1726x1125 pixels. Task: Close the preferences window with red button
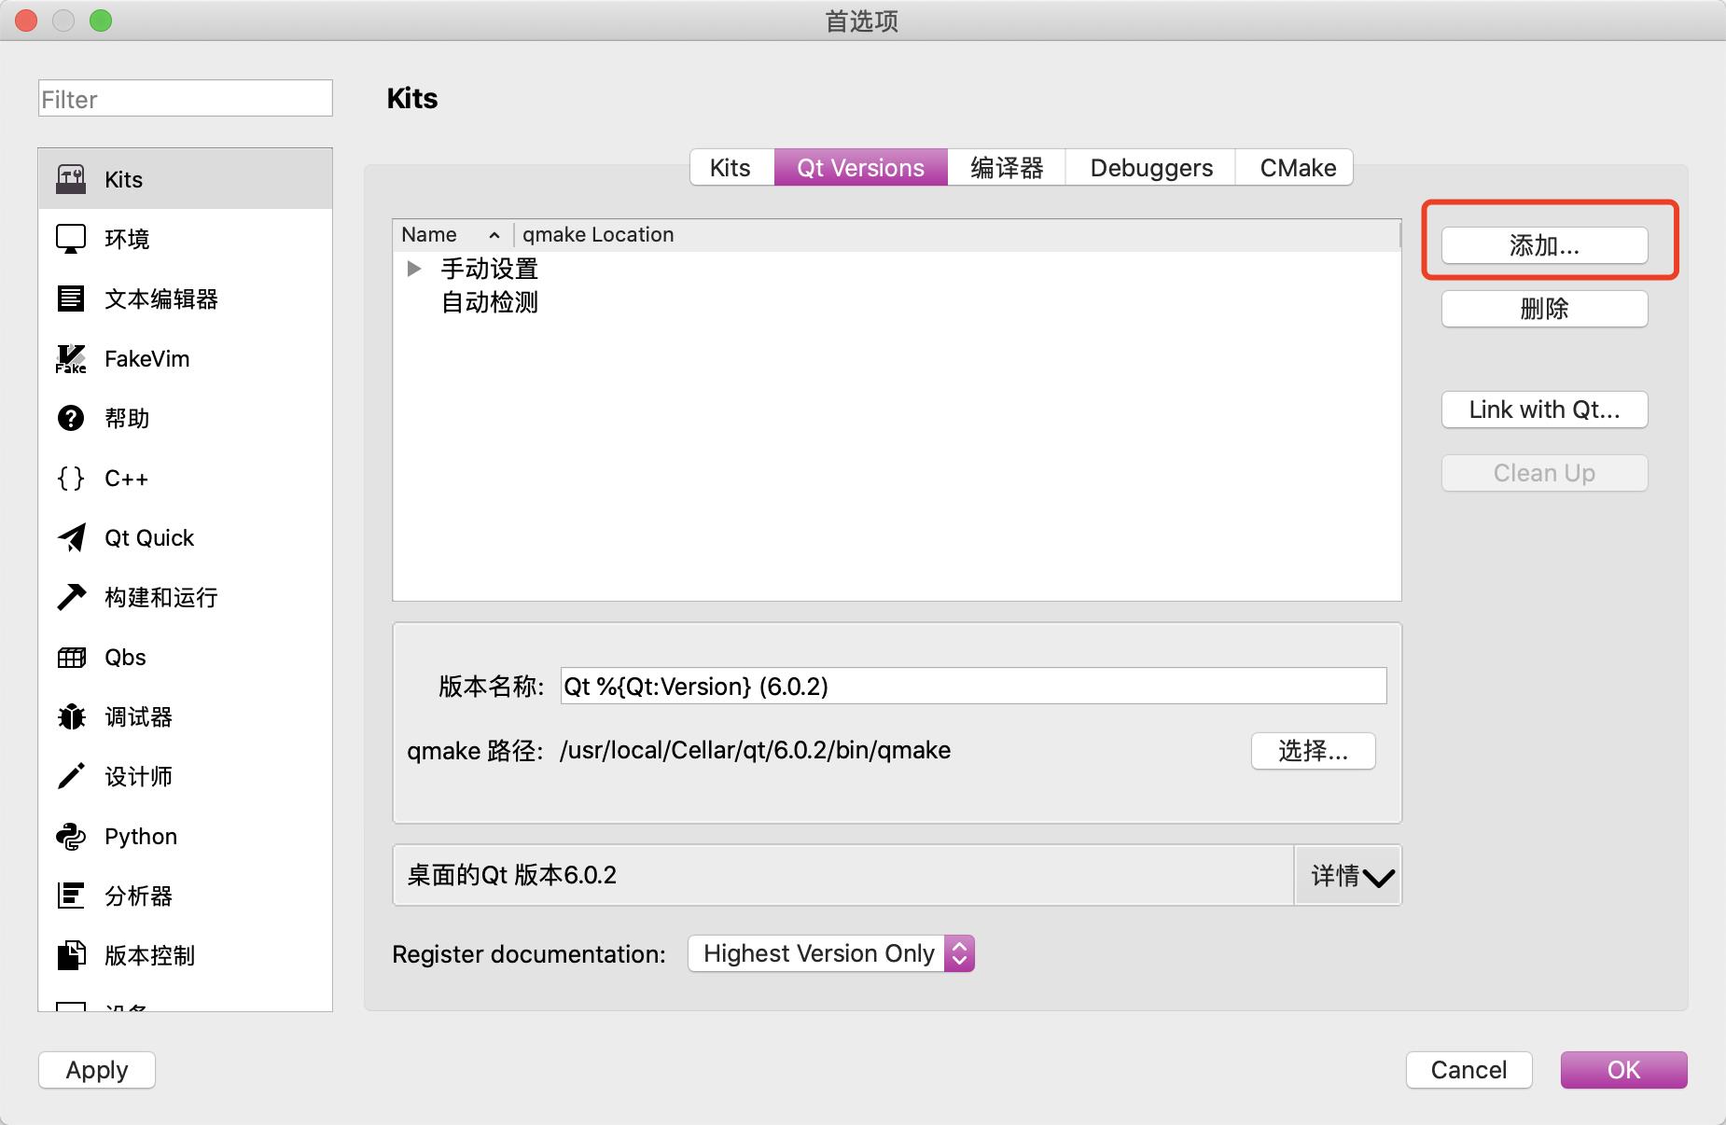point(26,20)
